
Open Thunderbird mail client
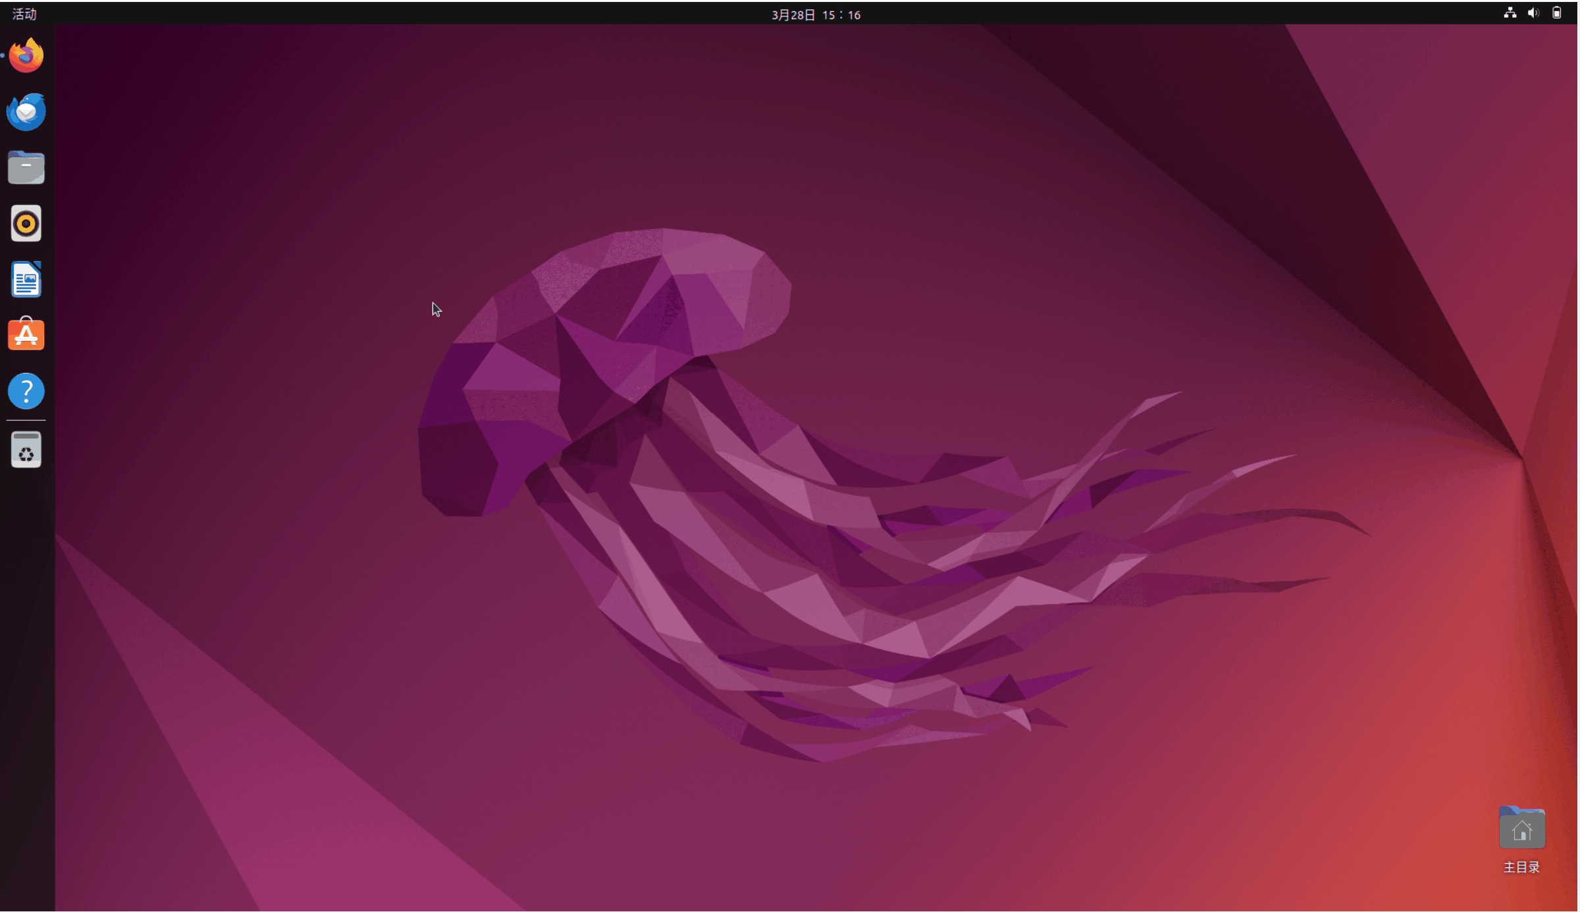(x=26, y=112)
